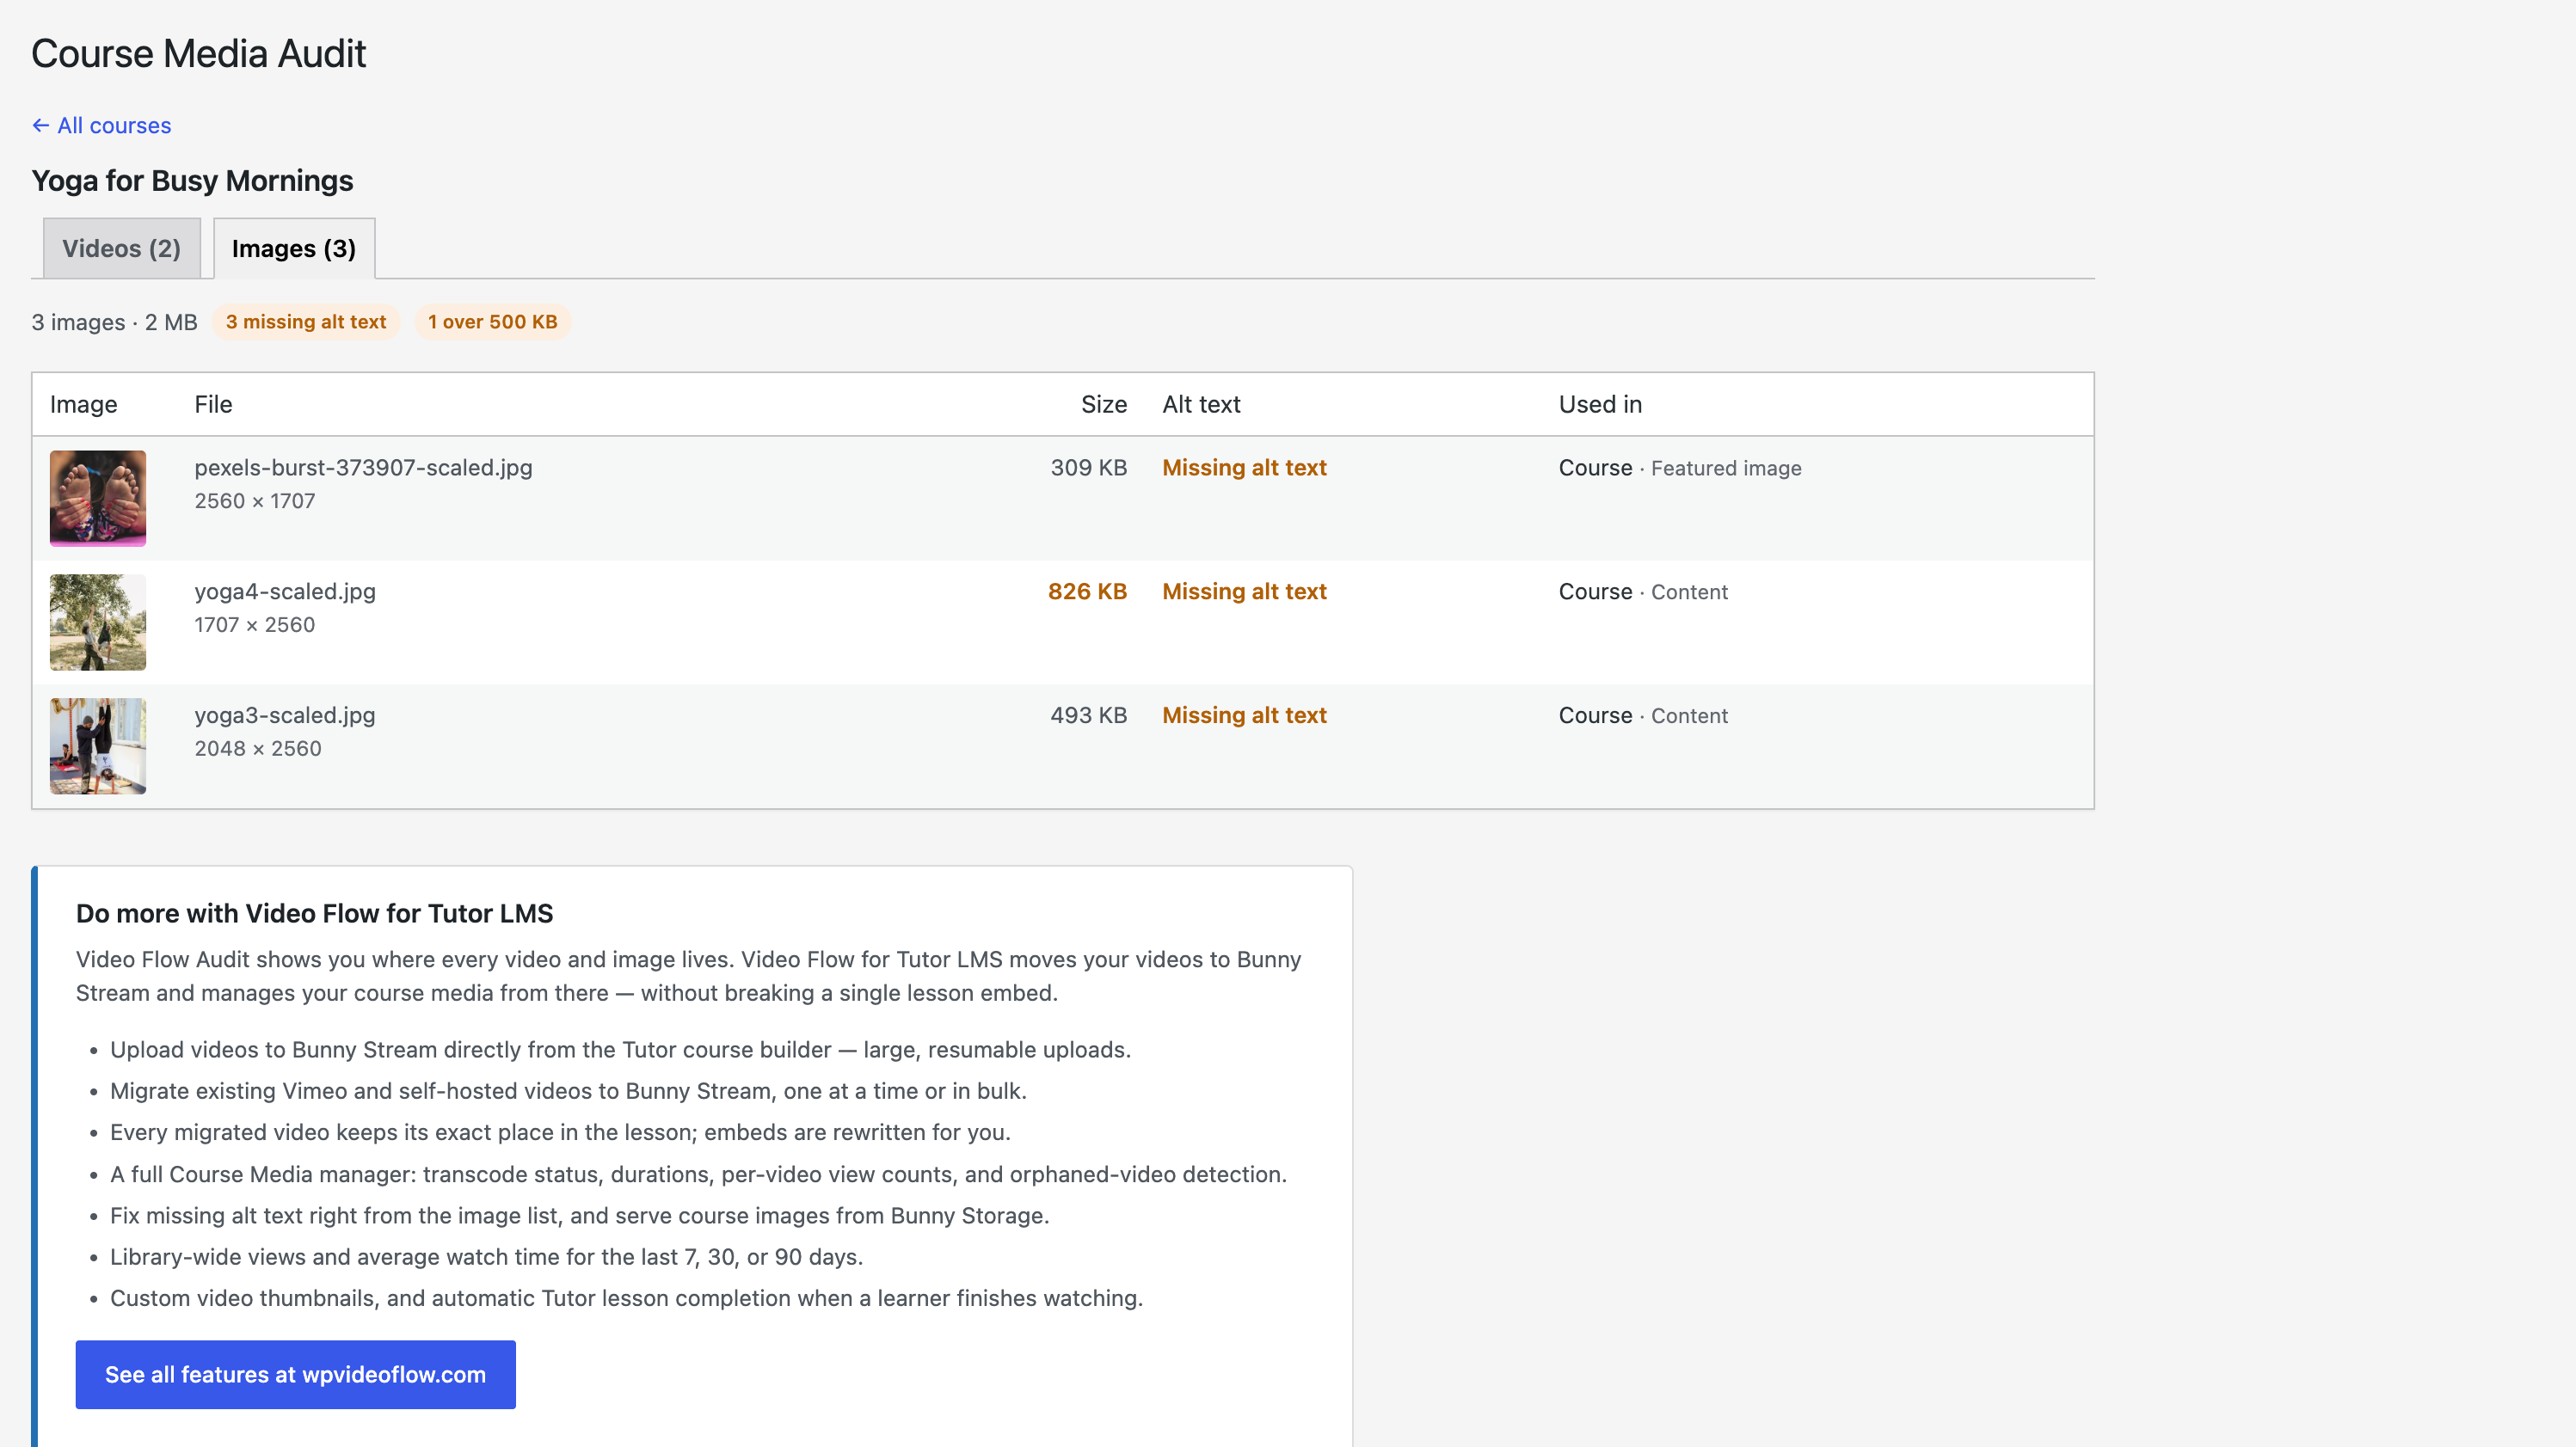Click Course · Featured image usage entry
The width and height of the screenshot is (2576, 1447).
coord(1680,468)
